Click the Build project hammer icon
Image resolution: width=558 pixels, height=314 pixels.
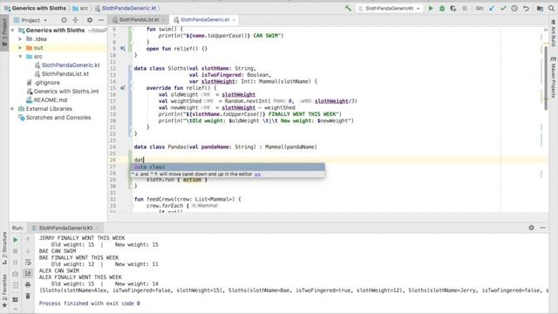tap(348, 8)
